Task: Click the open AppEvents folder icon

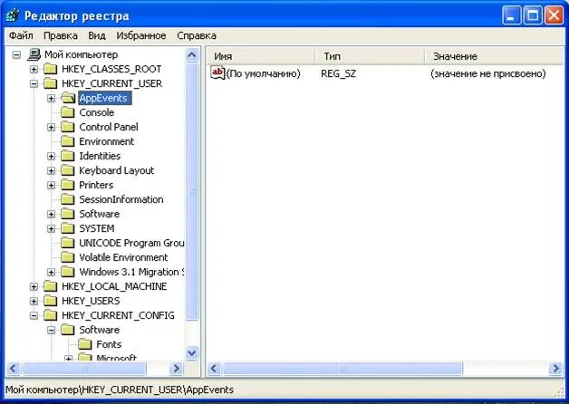Action: coord(68,98)
